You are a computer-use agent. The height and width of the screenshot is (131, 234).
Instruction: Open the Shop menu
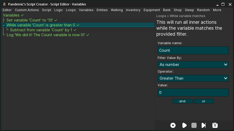coord(178,10)
